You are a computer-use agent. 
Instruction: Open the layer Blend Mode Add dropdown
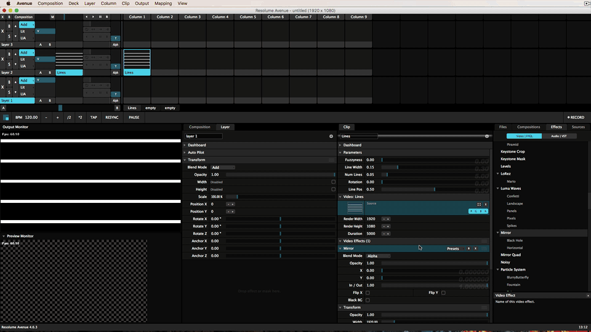[x=222, y=167]
